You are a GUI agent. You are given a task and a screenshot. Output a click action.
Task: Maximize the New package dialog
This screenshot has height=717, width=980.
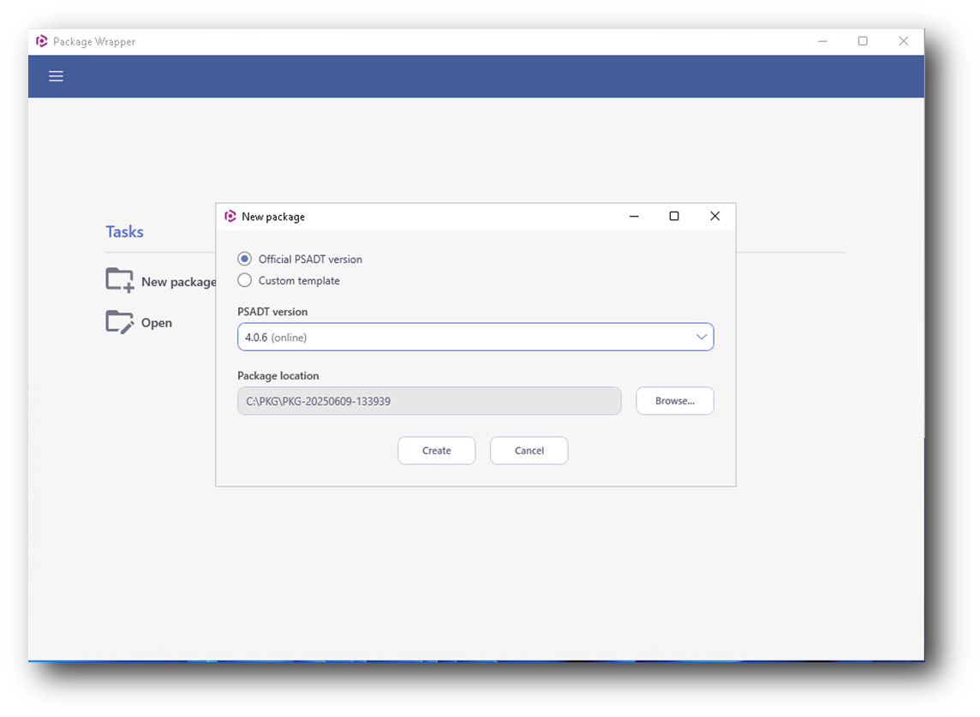[674, 216]
